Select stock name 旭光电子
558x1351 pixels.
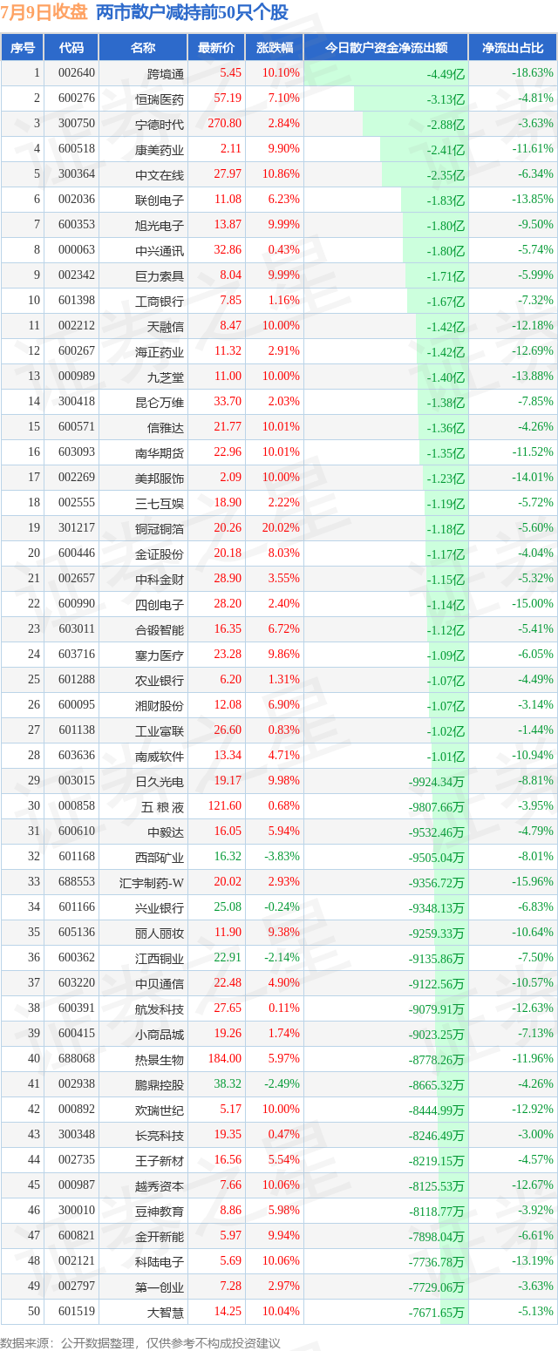(160, 225)
